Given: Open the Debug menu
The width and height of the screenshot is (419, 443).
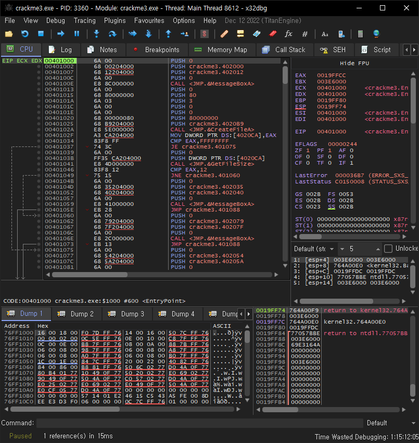Looking at the screenshot, I should 56,20.
